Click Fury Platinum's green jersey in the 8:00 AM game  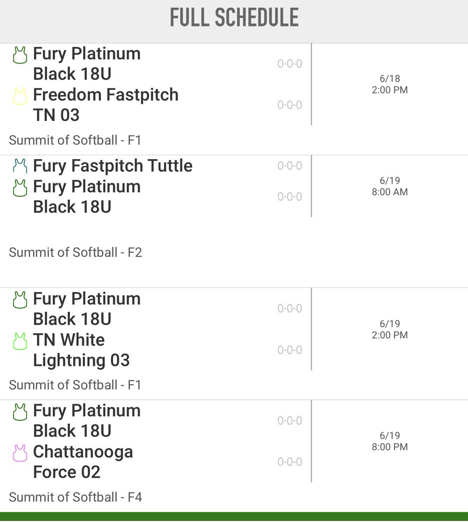click(x=20, y=188)
